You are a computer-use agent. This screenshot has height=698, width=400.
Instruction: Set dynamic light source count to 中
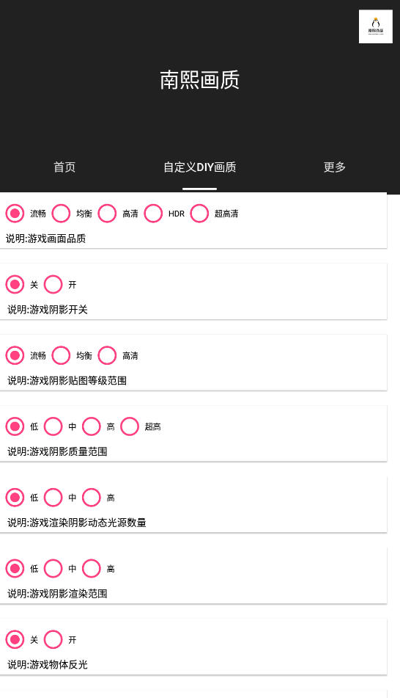pos(53,497)
